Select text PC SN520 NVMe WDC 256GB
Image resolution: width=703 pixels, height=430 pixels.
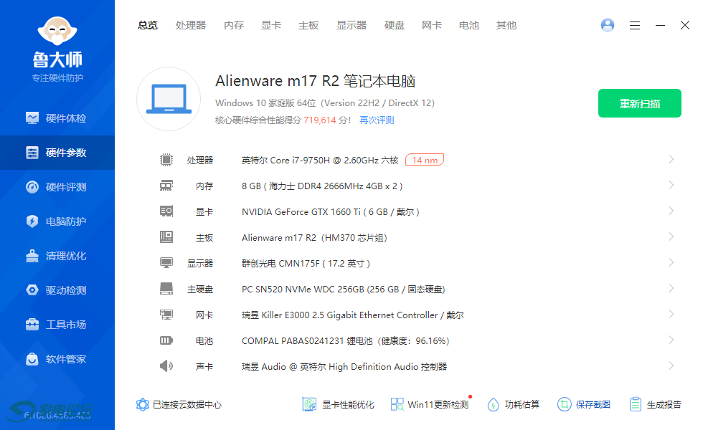click(x=303, y=290)
